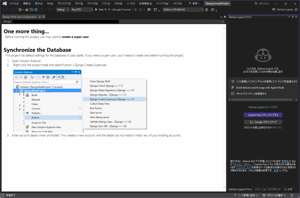Open the Git(G) menu
Viewport: 300px width, 198px height.
pos(50,4)
